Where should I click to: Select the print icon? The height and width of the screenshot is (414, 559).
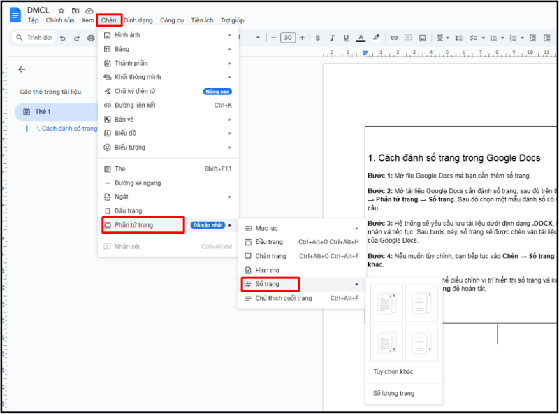tap(91, 38)
